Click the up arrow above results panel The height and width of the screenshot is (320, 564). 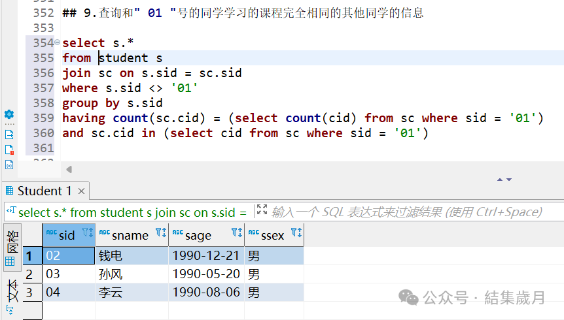(500, 179)
